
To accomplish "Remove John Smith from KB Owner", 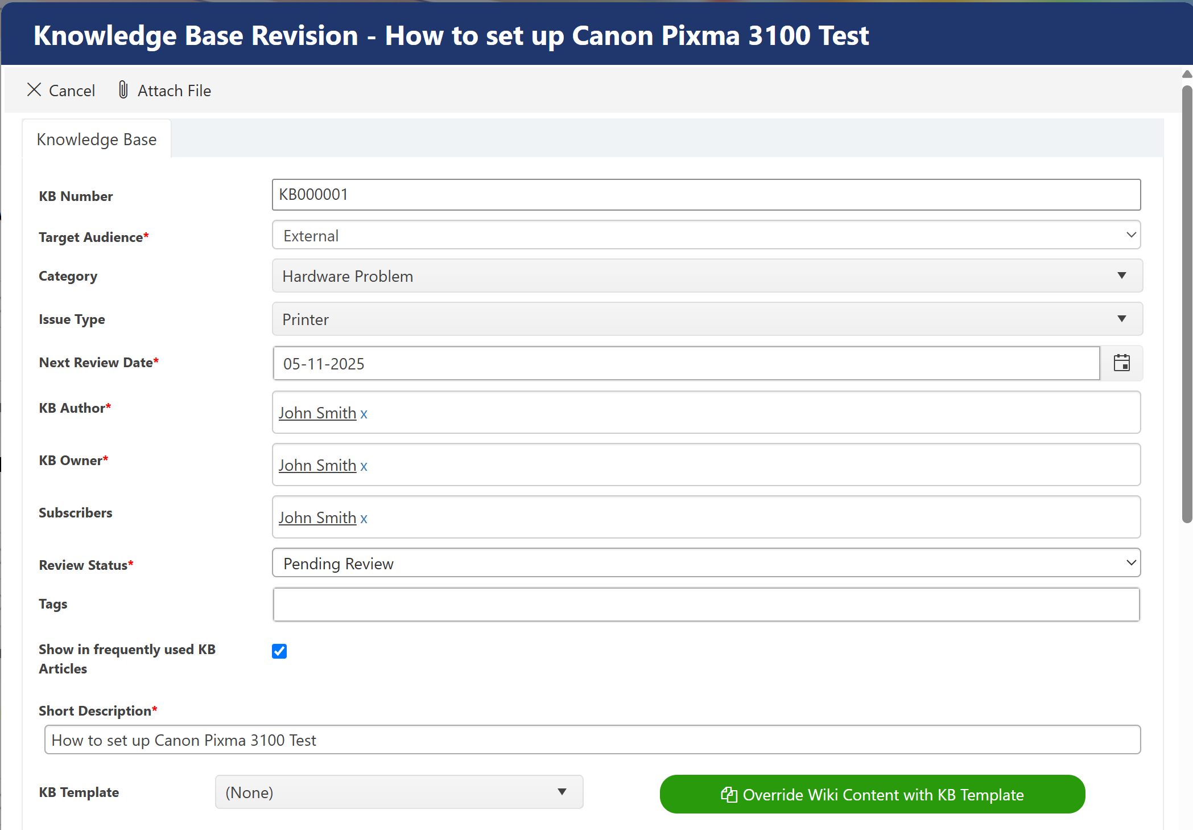I will pos(364,467).
